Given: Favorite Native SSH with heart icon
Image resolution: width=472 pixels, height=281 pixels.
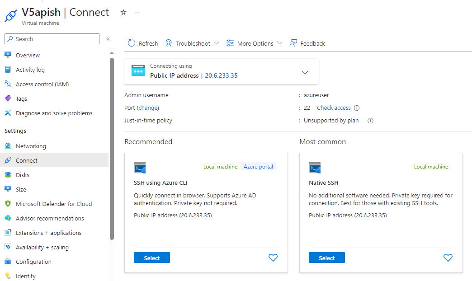Looking at the screenshot, I should point(448,258).
